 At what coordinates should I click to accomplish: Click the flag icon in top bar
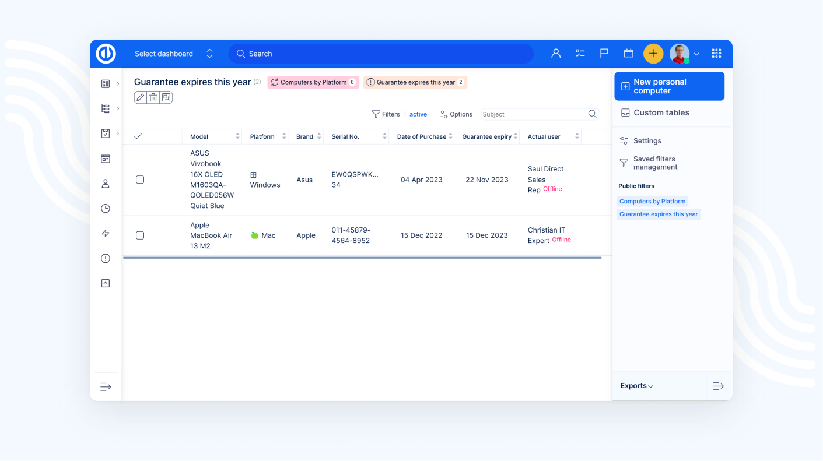pyautogui.click(x=604, y=54)
